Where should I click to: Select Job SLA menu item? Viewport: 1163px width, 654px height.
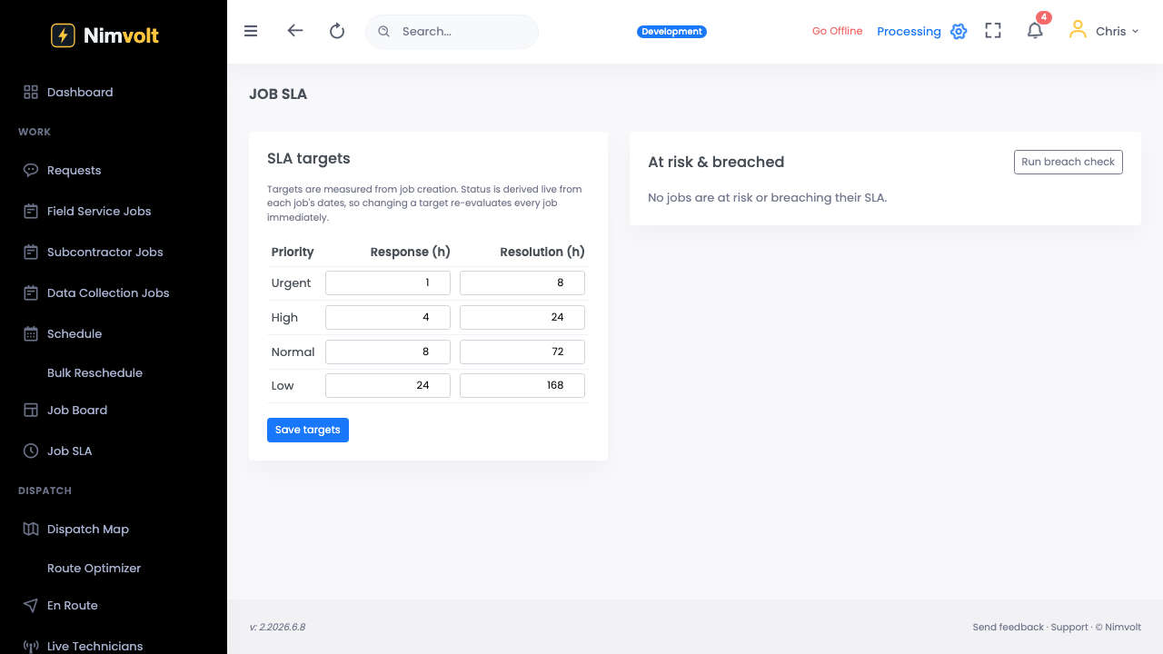tap(69, 451)
